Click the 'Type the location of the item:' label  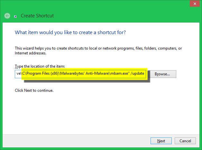coord(40,66)
